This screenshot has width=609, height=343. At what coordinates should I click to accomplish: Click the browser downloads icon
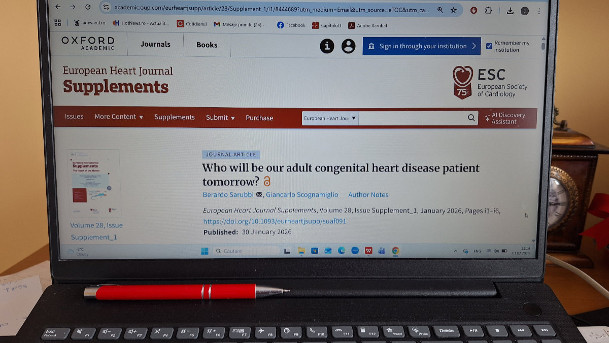510,11
